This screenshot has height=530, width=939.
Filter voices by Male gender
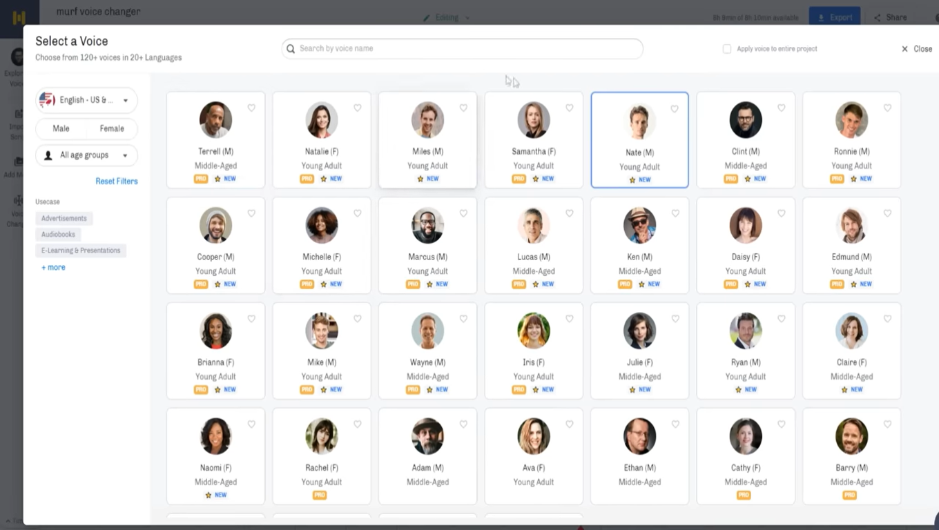click(x=61, y=128)
